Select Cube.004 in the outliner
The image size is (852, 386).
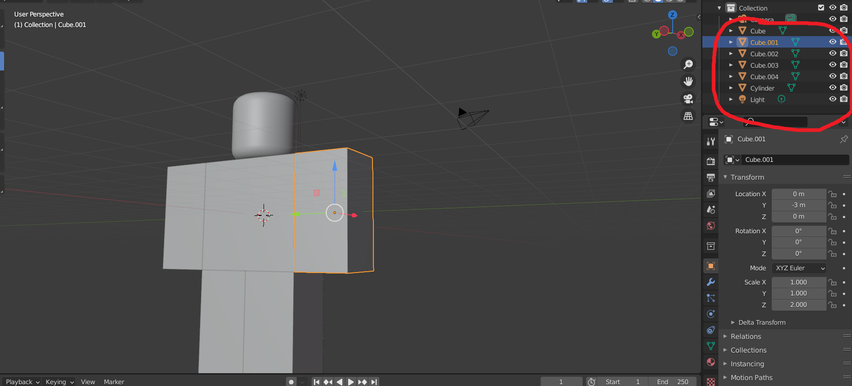pos(764,76)
